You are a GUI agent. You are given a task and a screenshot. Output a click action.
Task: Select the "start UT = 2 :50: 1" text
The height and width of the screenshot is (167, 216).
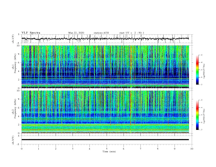(x=132, y=33)
